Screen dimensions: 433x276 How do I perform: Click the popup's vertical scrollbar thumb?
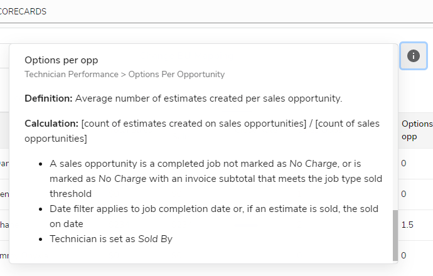click(395, 234)
